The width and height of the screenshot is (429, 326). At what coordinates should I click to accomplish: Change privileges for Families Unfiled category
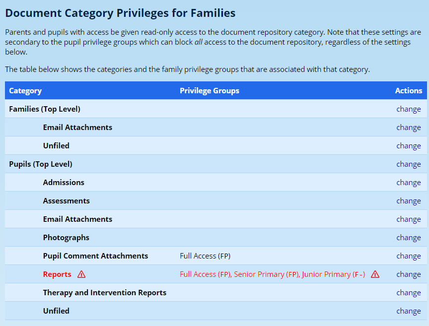pos(408,146)
